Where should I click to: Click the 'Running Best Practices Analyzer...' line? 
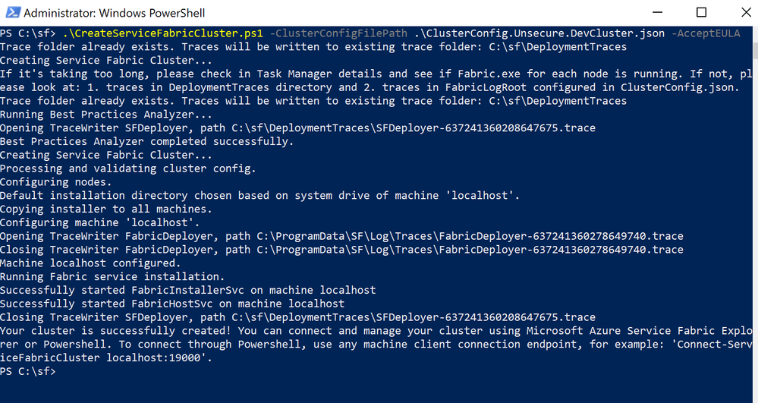click(106, 115)
